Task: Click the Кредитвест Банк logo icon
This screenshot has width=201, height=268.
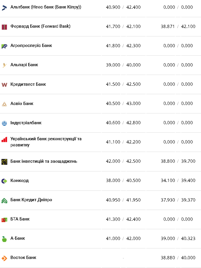Action: [4, 85]
